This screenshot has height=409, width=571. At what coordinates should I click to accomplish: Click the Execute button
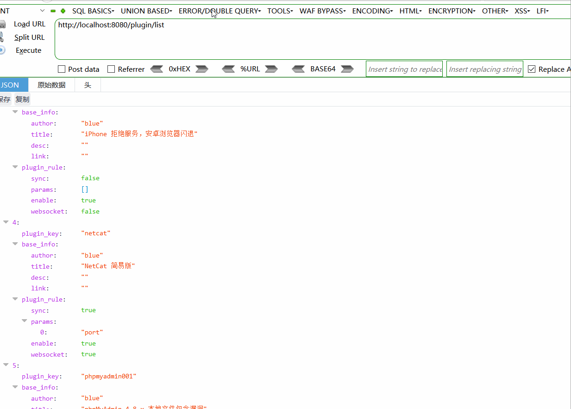pos(29,50)
